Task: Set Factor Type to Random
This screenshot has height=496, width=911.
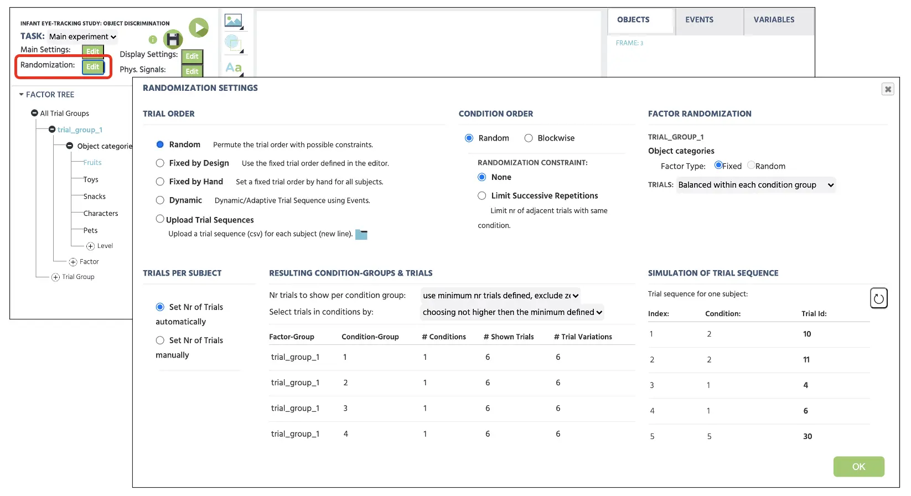Action: pyautogui.click(x=751, y=165)
